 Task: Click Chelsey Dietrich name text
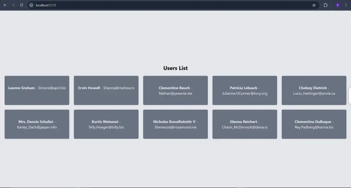tap(313, 88)
